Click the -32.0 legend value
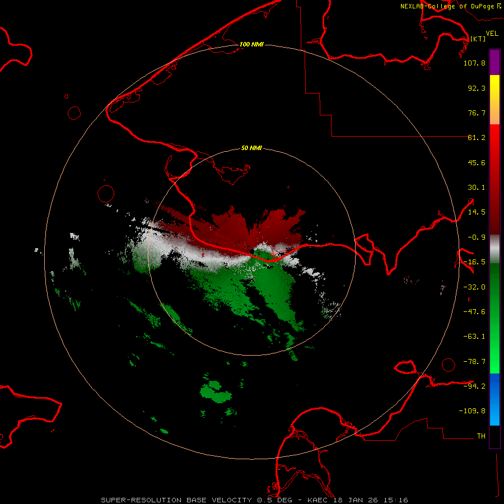Image resolution: width=504 pixels, height=504 pixels. (x=474, y=287)
